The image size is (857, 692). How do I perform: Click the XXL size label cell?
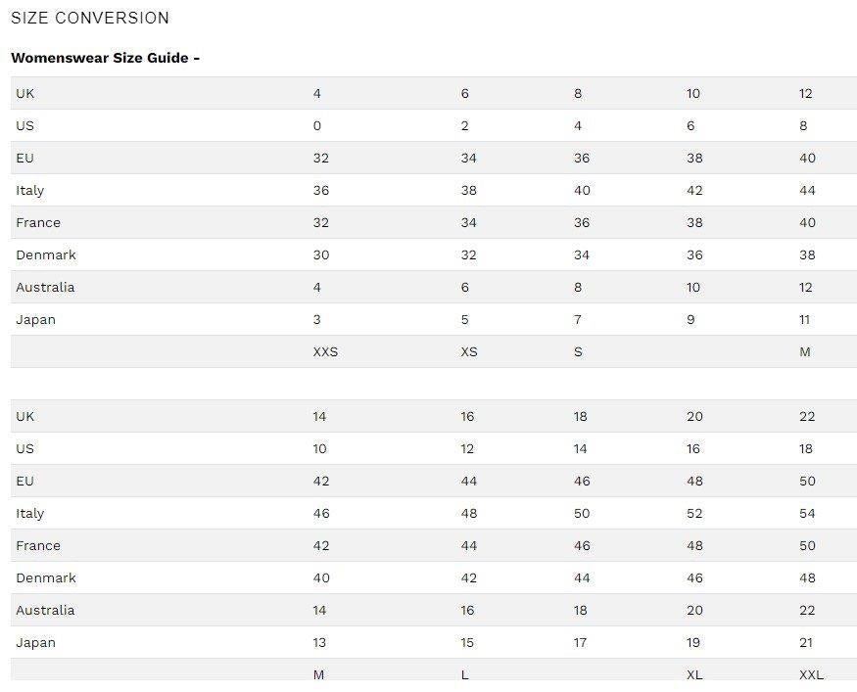(x=811, y=674)
